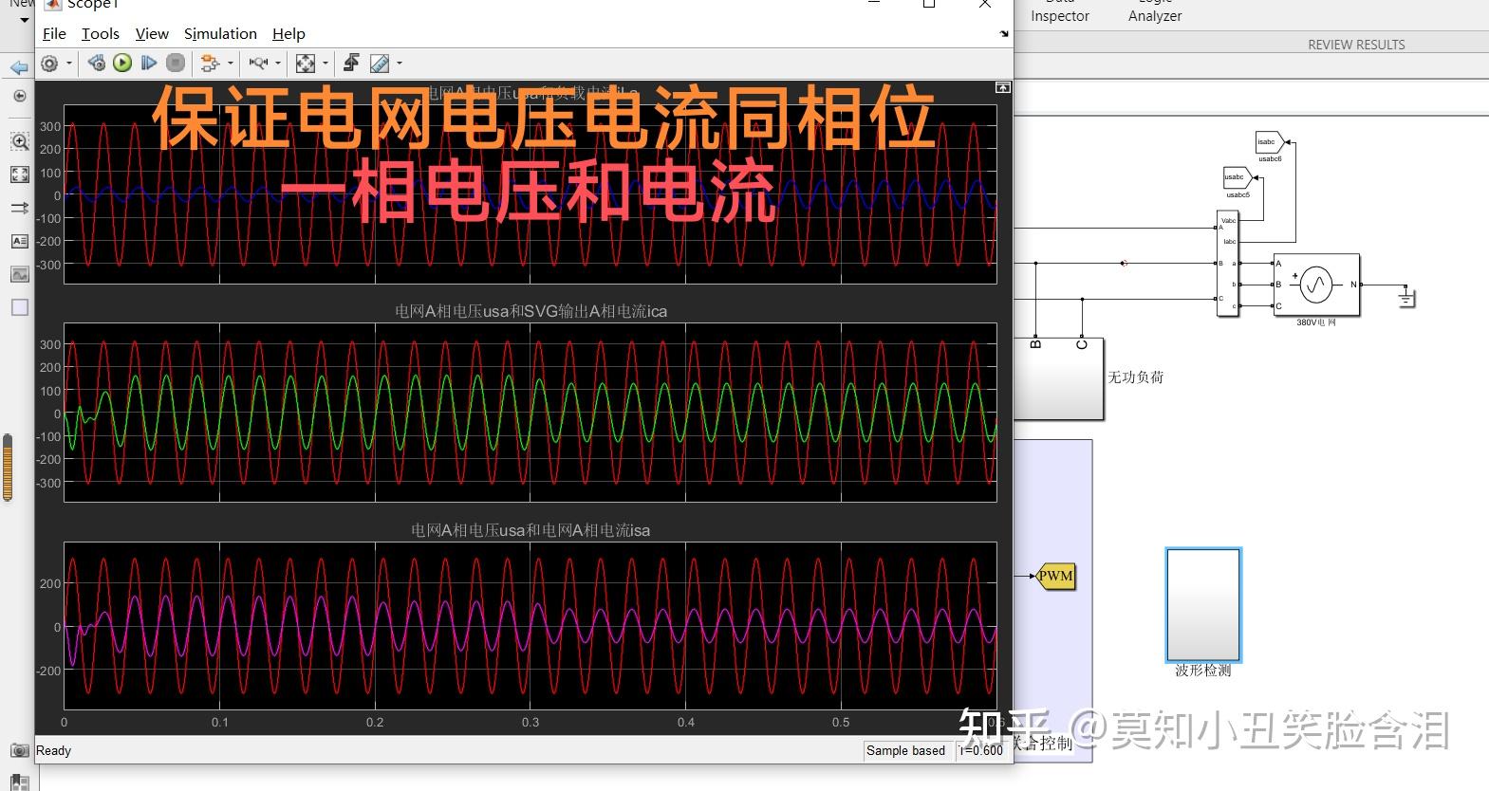Click the dock arrow at Scope menu bar right
This screenshot has height=791, width=1489.
tap(1004, 34)
